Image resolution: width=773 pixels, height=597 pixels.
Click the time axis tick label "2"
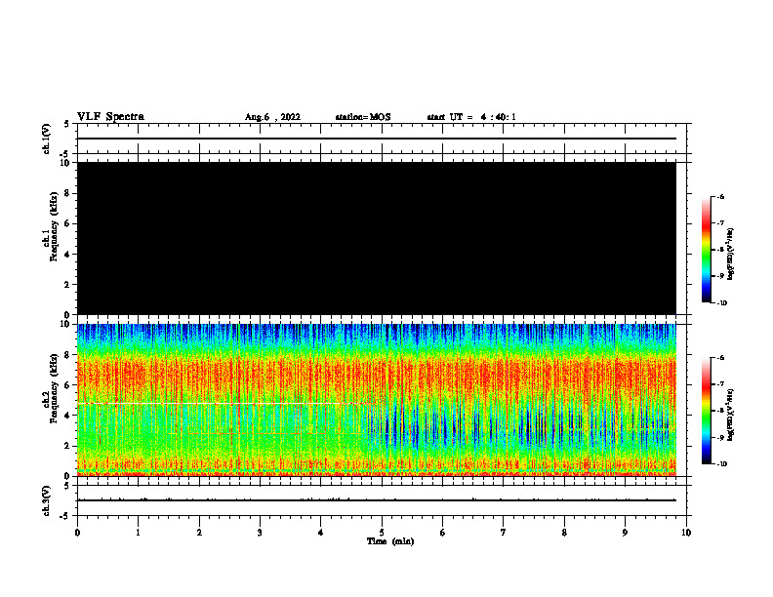199,533
